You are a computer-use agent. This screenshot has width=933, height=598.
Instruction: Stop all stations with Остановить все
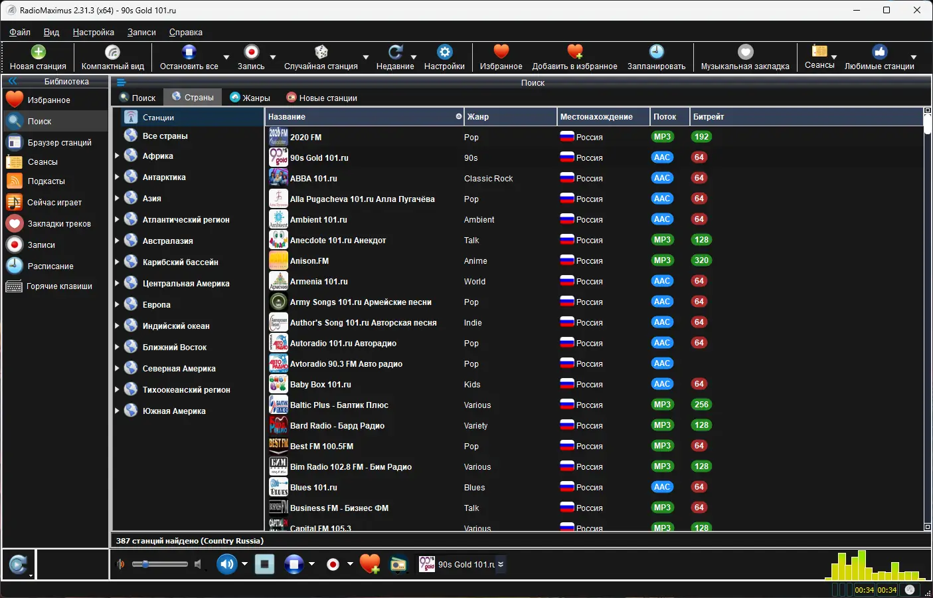(189, 57)
